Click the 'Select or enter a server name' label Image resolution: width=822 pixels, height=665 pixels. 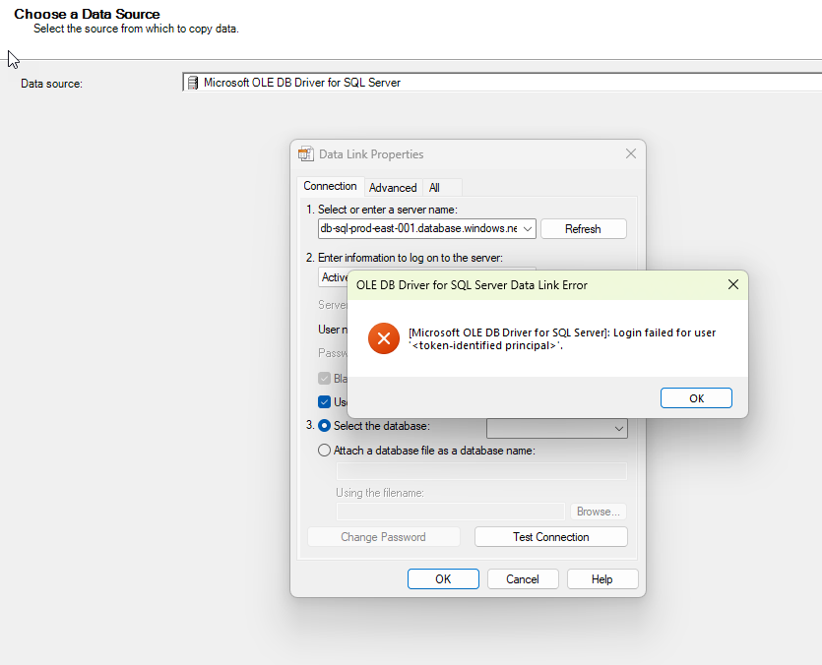(388, 210)
